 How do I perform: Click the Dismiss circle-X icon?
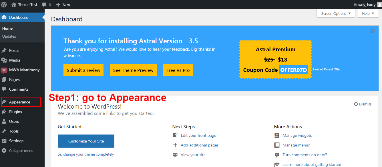click(x=356, y=104)
